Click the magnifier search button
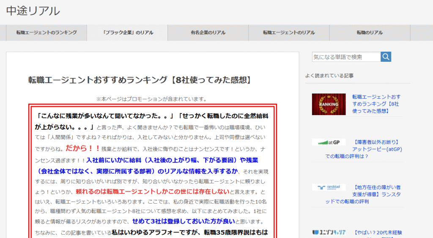433x238 pixels. coord(386,57)
